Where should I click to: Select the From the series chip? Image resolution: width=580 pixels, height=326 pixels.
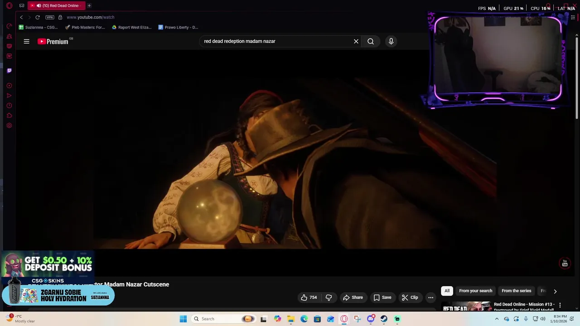pos(516,291)
